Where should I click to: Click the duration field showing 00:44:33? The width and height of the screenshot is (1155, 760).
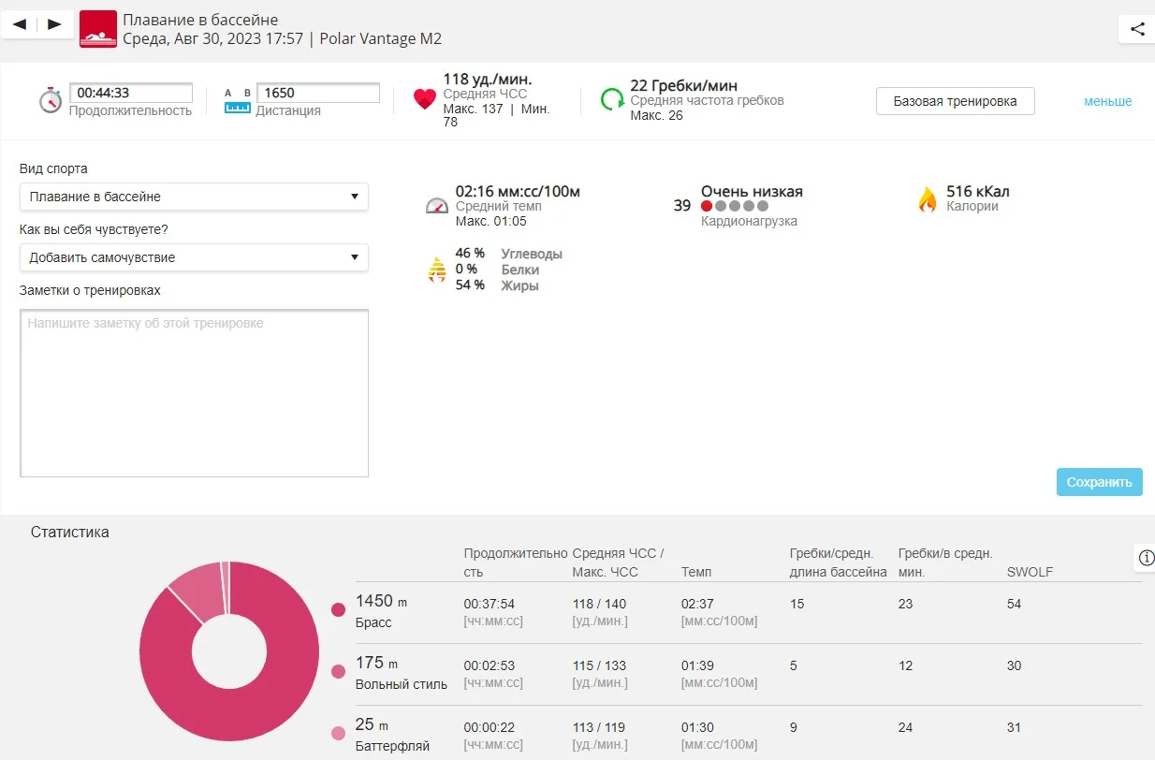coord(131,93)
